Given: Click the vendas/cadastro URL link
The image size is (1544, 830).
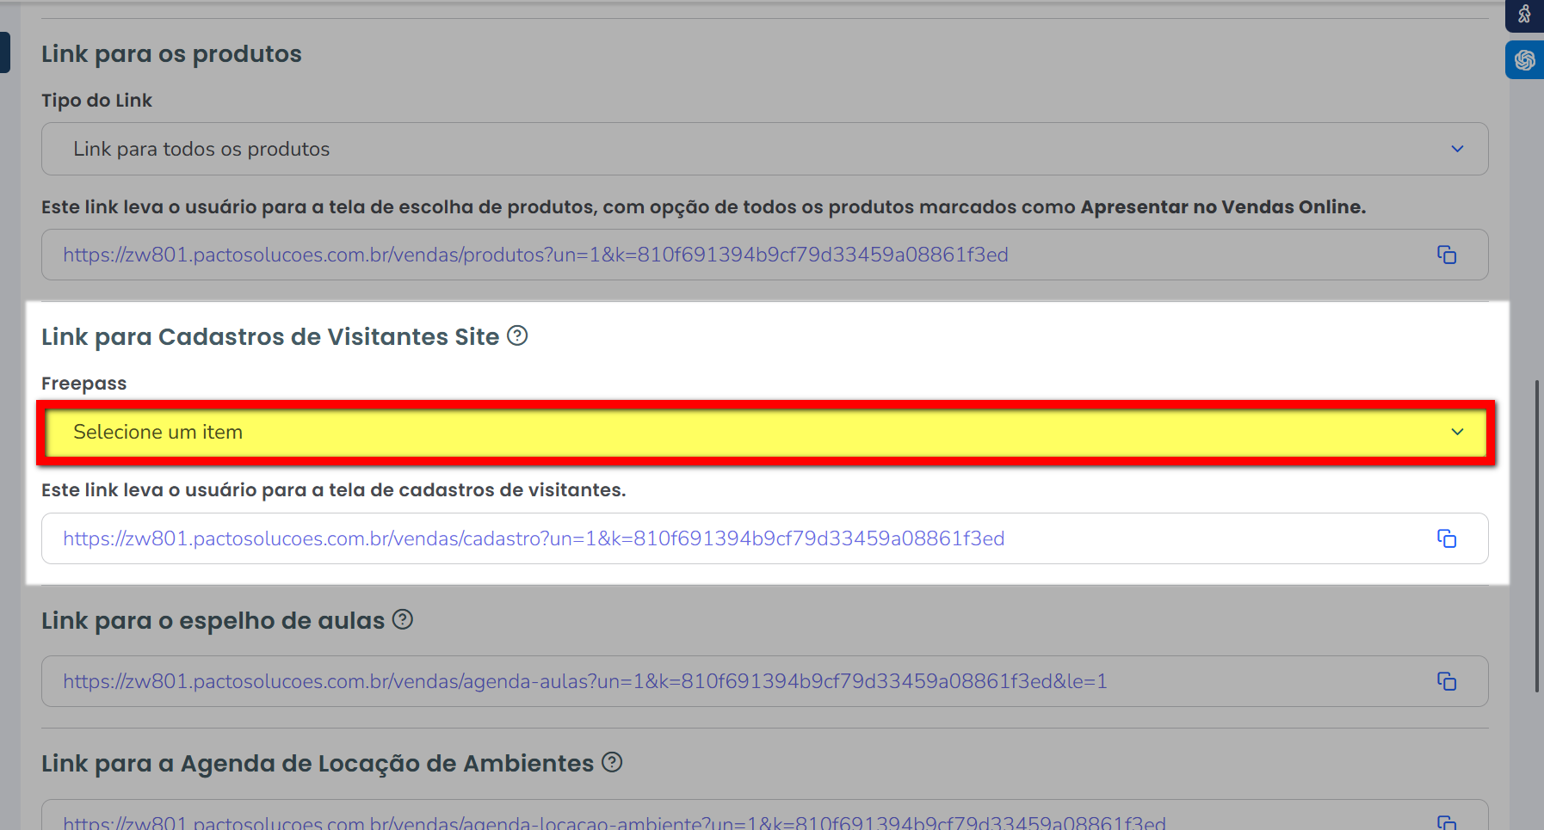Looking at the screenshot, I should click(534, 538).
